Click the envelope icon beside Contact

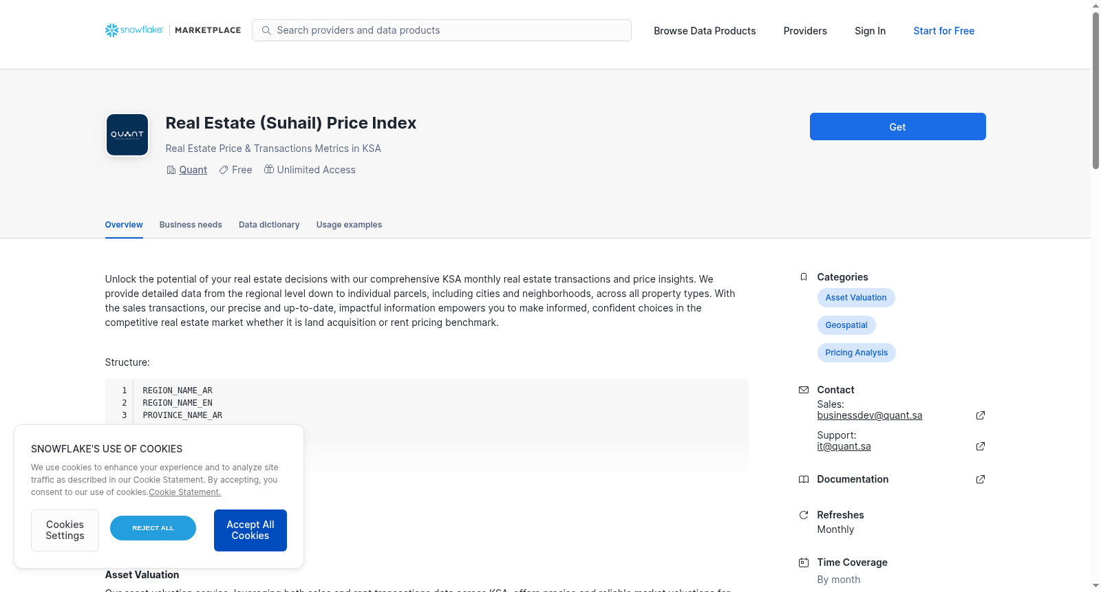click(x=804, y=390)
